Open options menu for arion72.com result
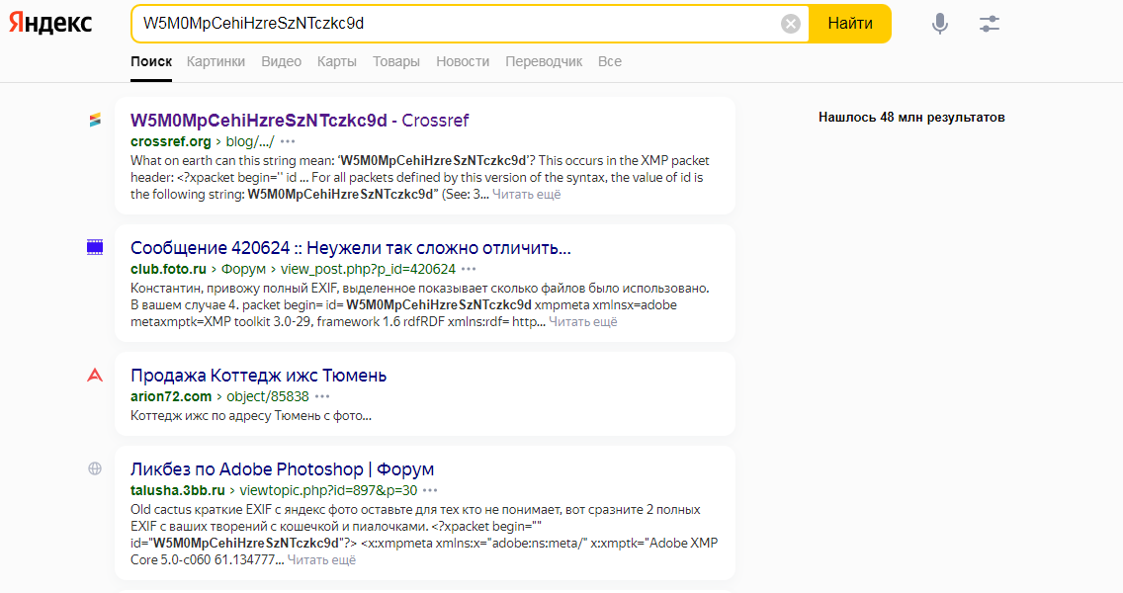 [322, 396]
